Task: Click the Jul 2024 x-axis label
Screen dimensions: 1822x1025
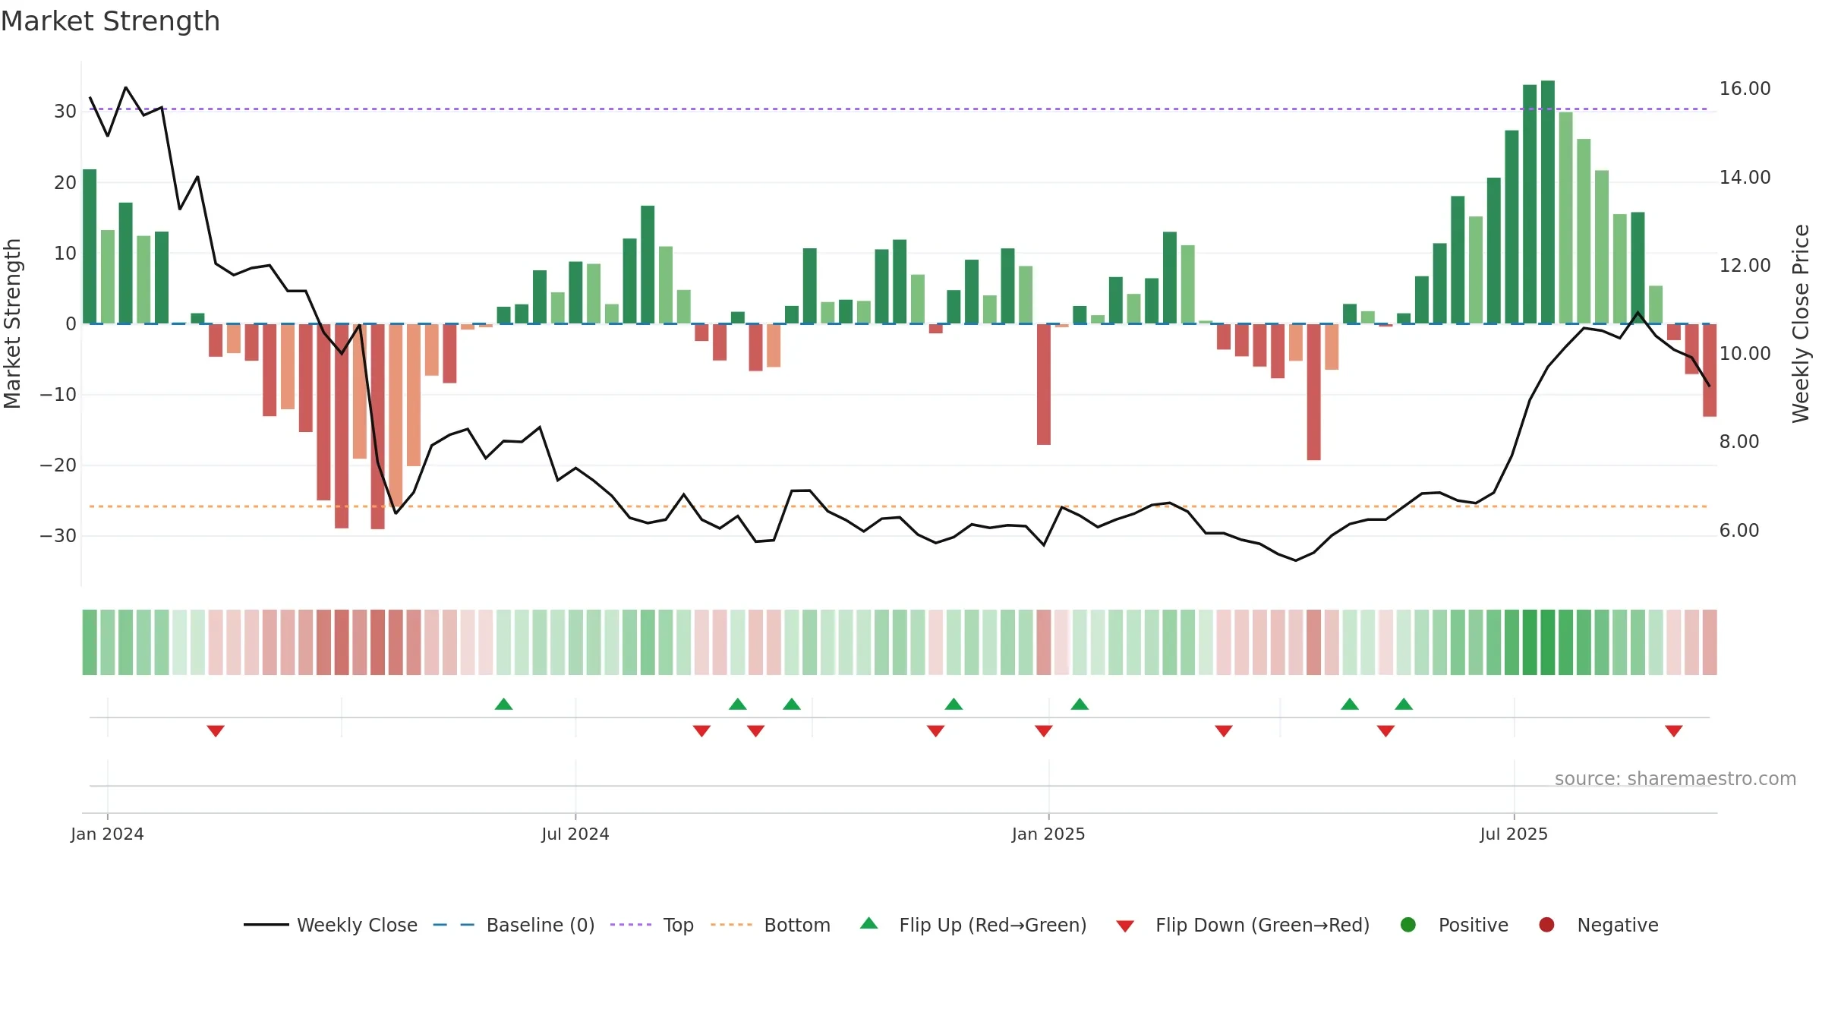Action: click(575, 834)
